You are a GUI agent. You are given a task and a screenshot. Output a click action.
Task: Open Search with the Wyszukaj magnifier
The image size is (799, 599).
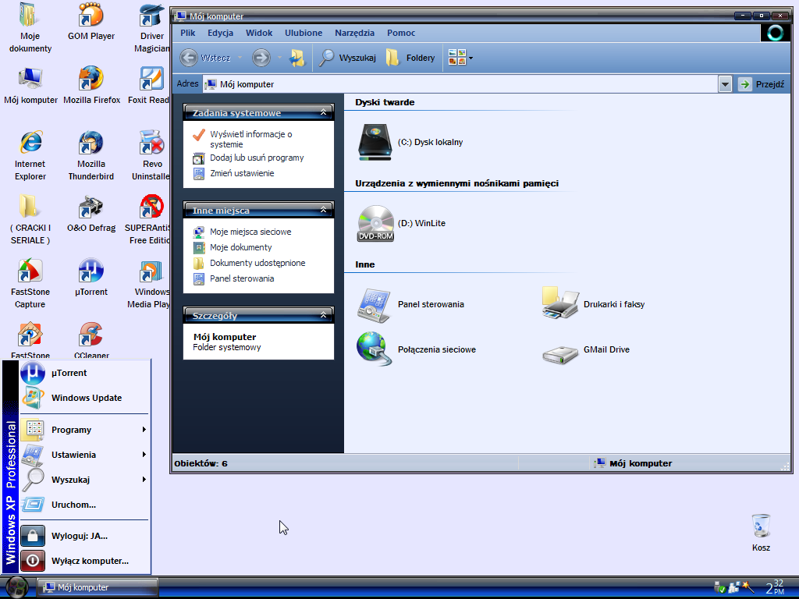pyautogui.click(x=326, y=58)
